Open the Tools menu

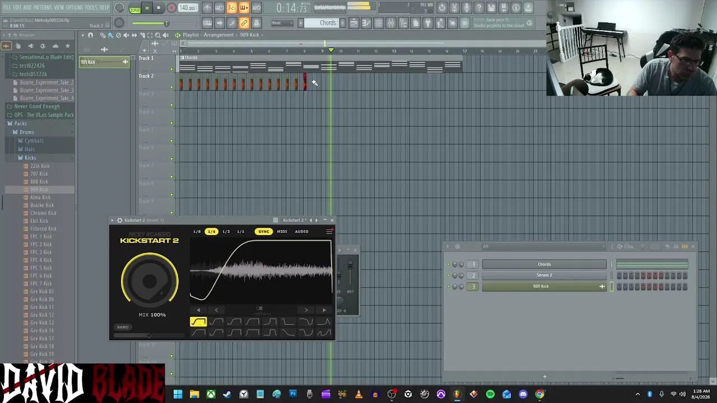click(91, 8)
